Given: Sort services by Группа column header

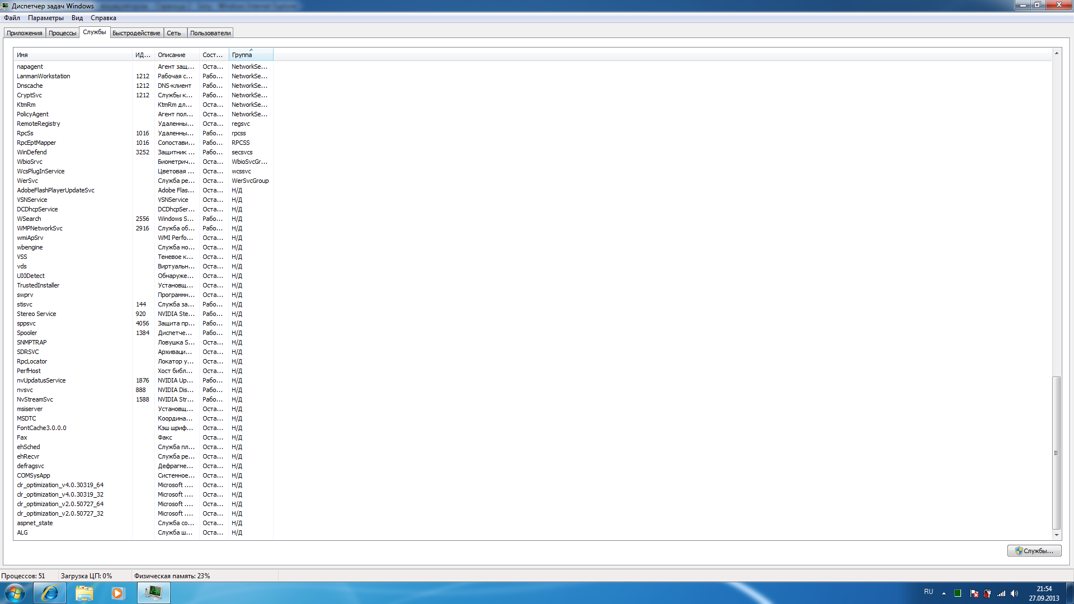Looking at the screenshot, I should click(x=250, y=55).
